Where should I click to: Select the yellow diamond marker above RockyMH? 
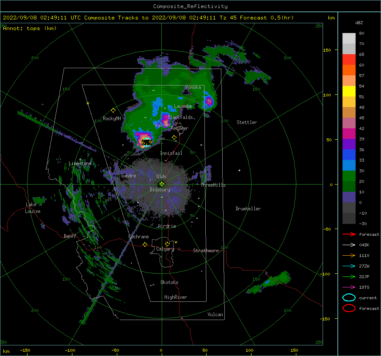(113, 110)
